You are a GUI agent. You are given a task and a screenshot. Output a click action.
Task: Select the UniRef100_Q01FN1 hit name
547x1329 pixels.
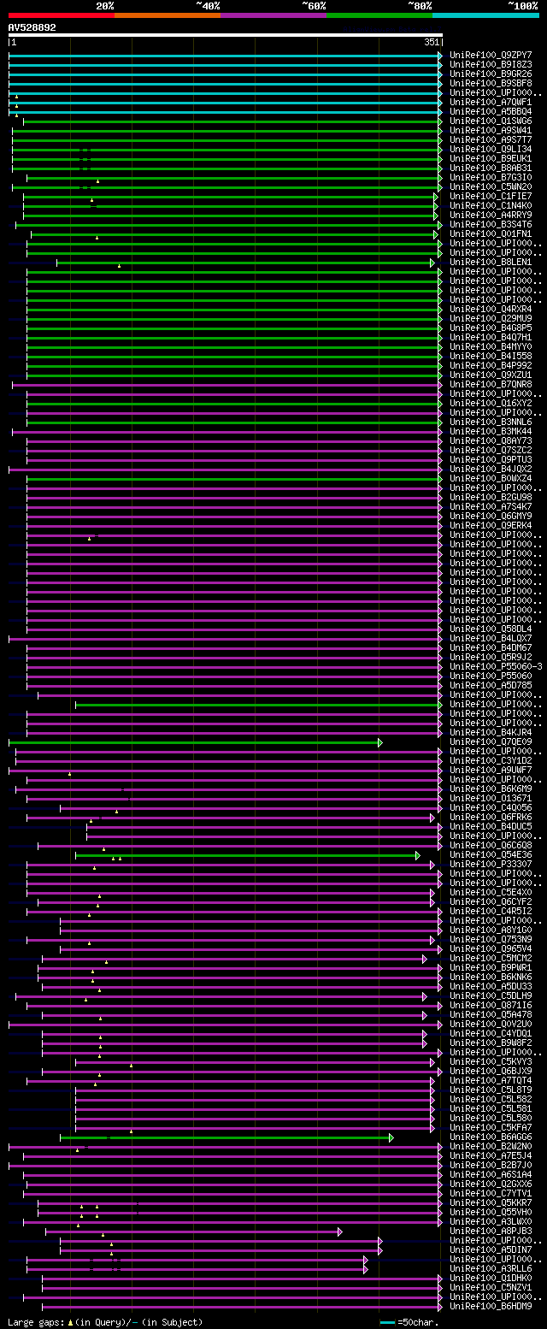coord(491,233)
